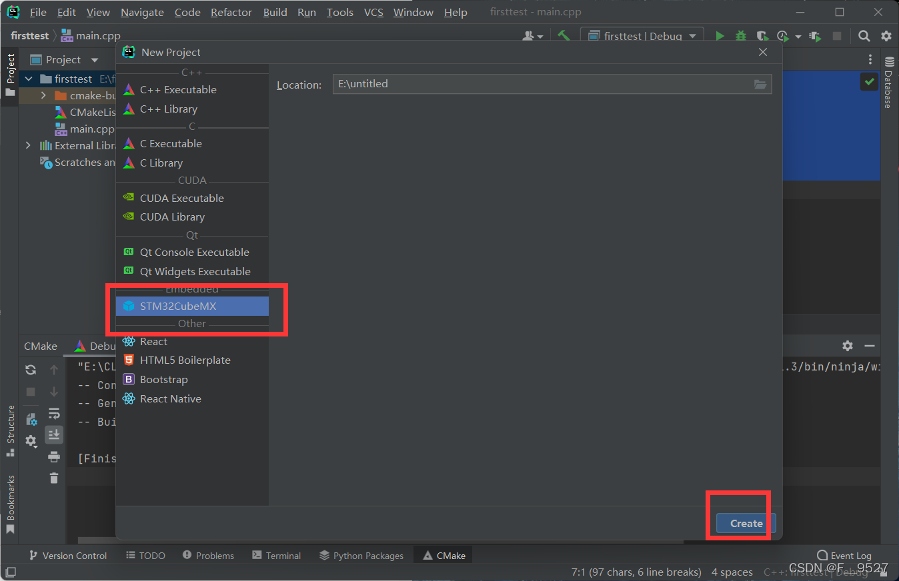Open Profile button dropdown arrow

click(x=798, y=37)
